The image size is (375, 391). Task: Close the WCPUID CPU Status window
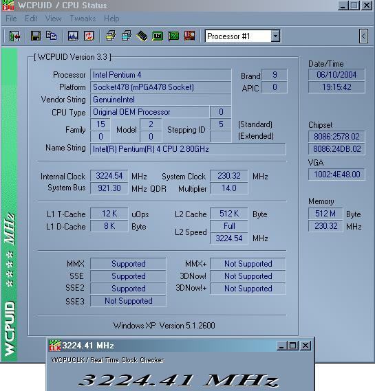pyautogui.click(x=367, y=5)
